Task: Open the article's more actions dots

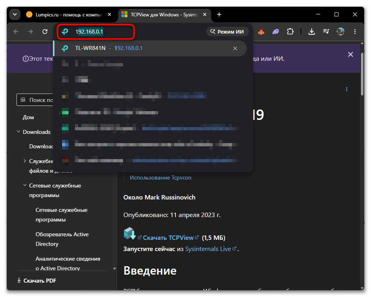Action: pos(347,89)
